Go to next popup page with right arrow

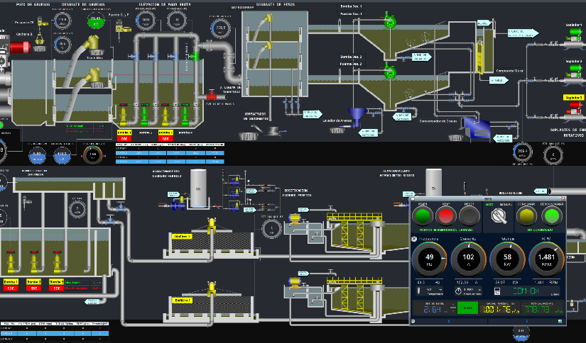[x=527, y=321]
